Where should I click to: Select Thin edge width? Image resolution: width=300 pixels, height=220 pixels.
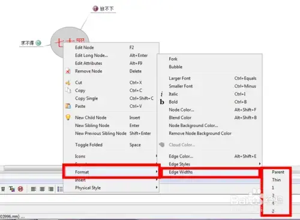(276, 180)
